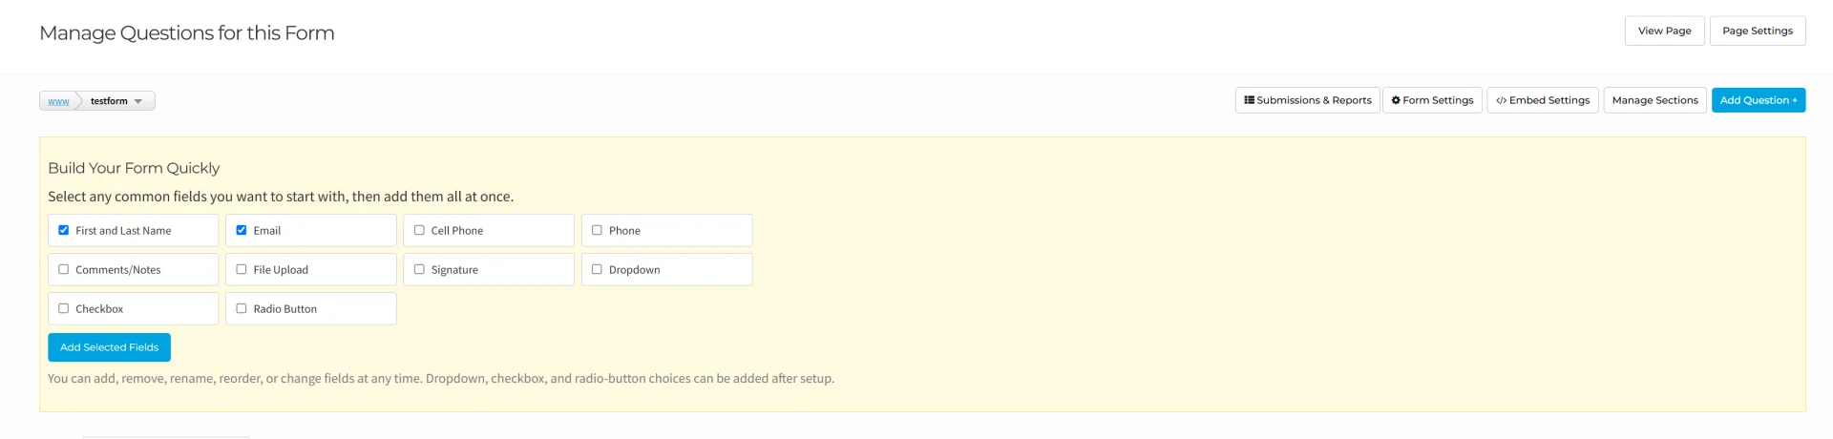Open Submissions & Reports list icon button
Screen dimensions: 1833x439
click(x=1307, y=100)
